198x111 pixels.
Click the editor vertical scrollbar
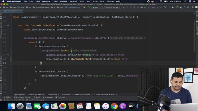[x=195, y=36]
